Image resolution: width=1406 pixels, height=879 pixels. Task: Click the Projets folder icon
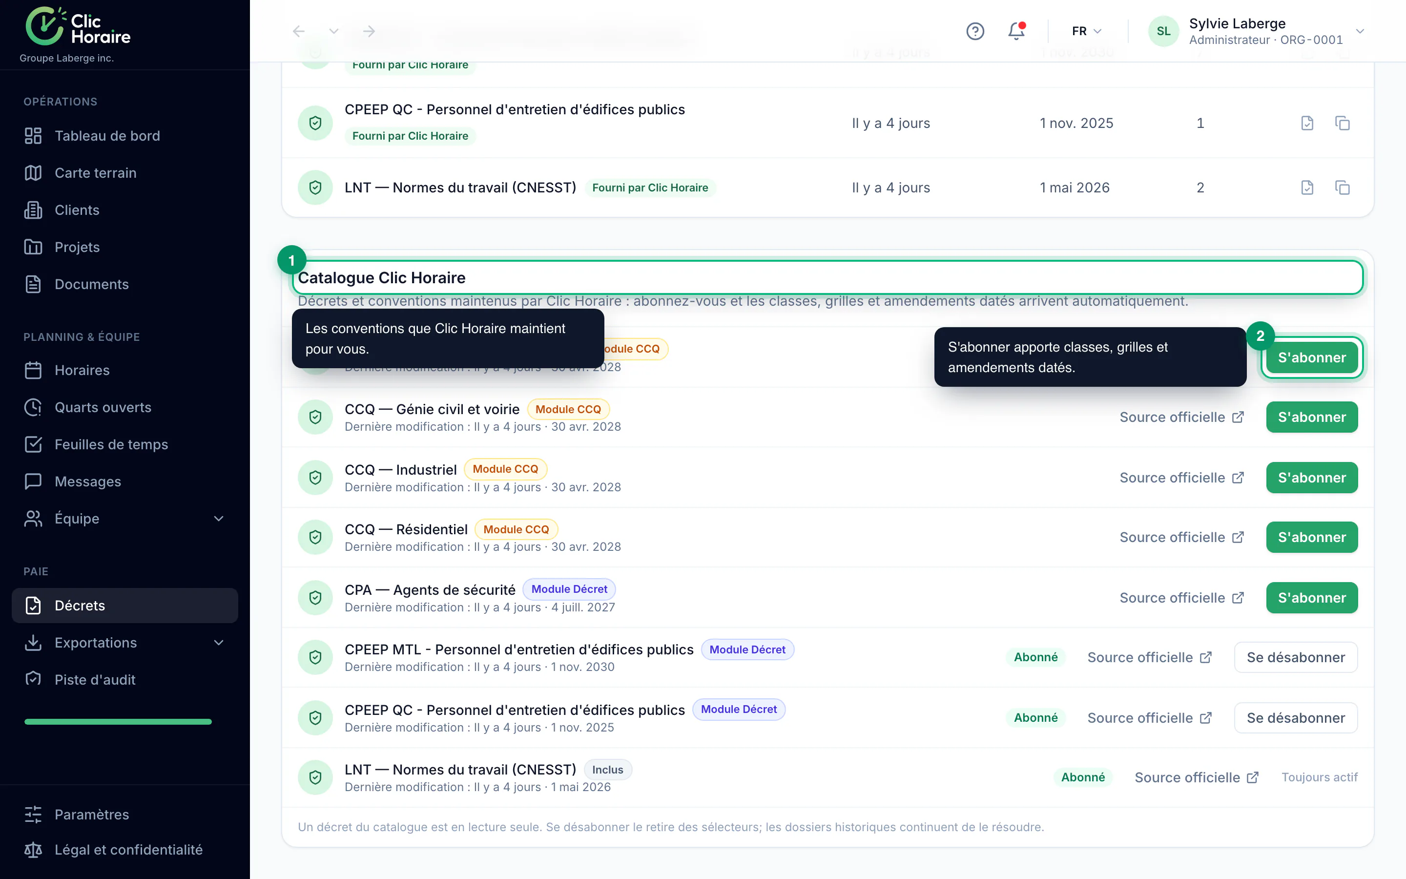pyautogui.click(x=33, y=247)
